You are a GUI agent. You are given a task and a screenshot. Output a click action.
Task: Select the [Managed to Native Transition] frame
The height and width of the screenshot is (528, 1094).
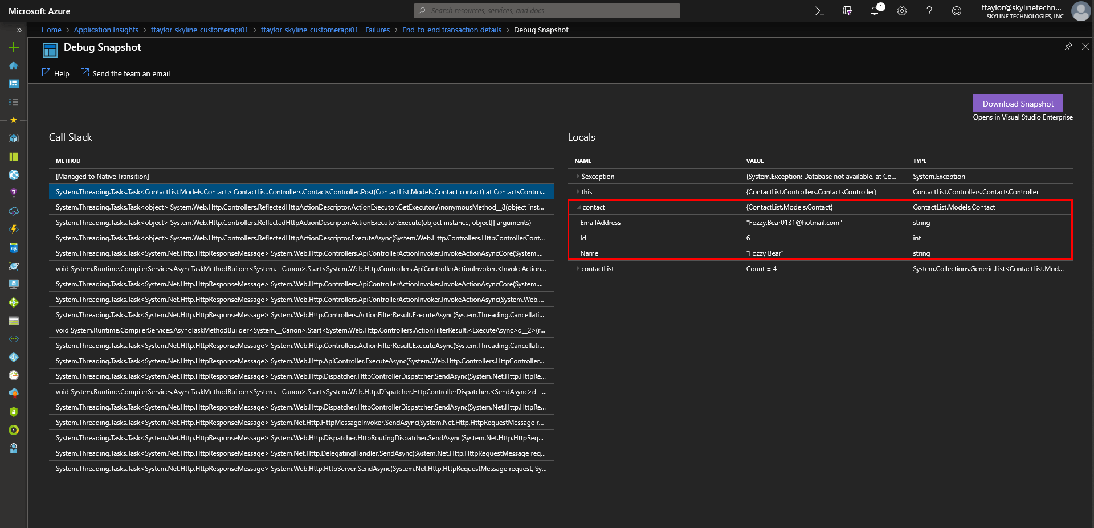click(301, 177)
